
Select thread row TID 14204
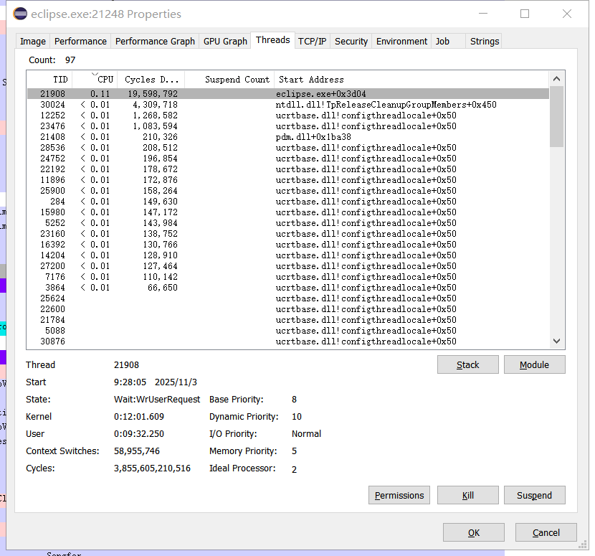[288, 255]
